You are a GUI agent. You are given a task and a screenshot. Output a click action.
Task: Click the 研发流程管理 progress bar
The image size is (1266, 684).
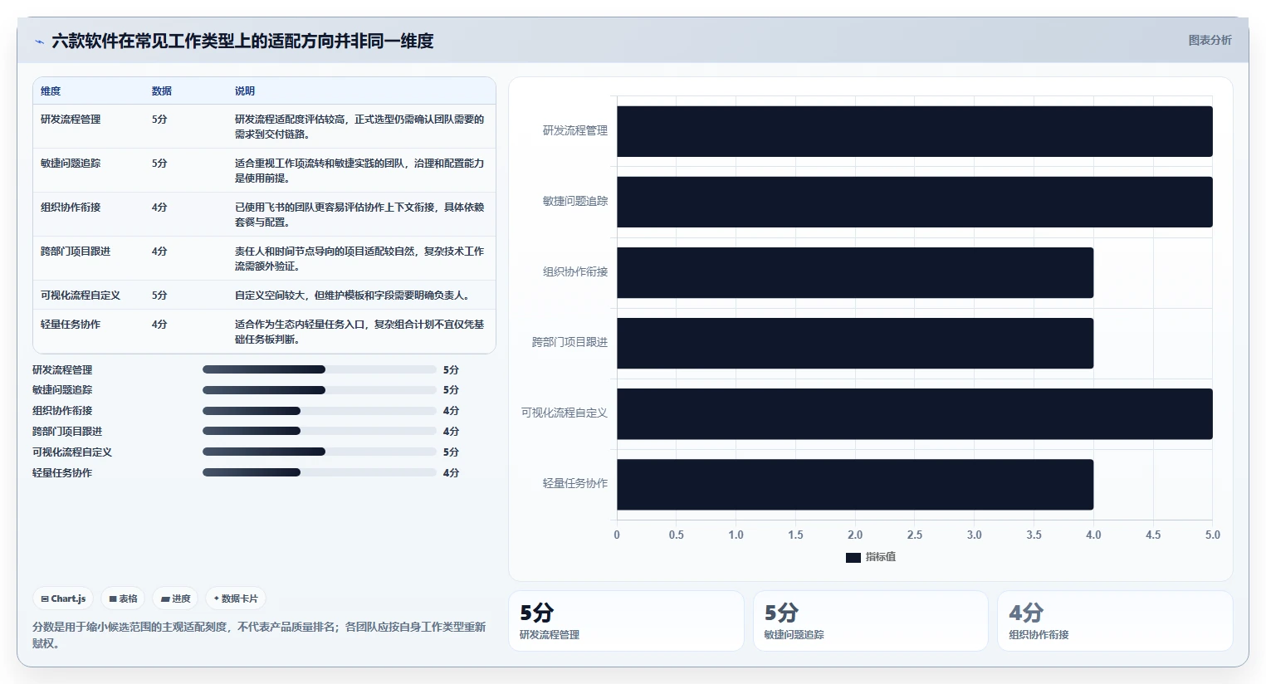pyautogui.click(x=319, y=369)
